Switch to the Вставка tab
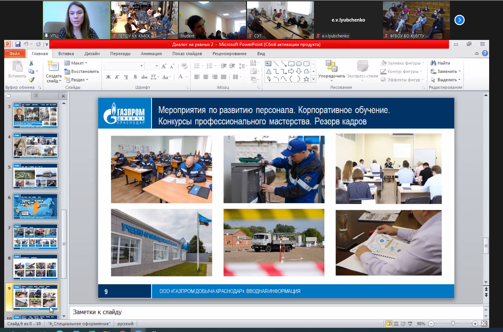The image size is (503, 332). [66, 53]
